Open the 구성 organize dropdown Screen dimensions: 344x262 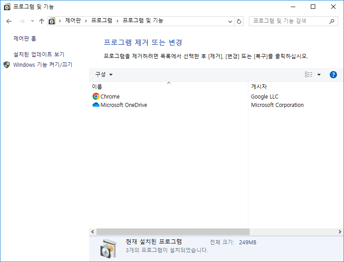click(x=104, y=74)
